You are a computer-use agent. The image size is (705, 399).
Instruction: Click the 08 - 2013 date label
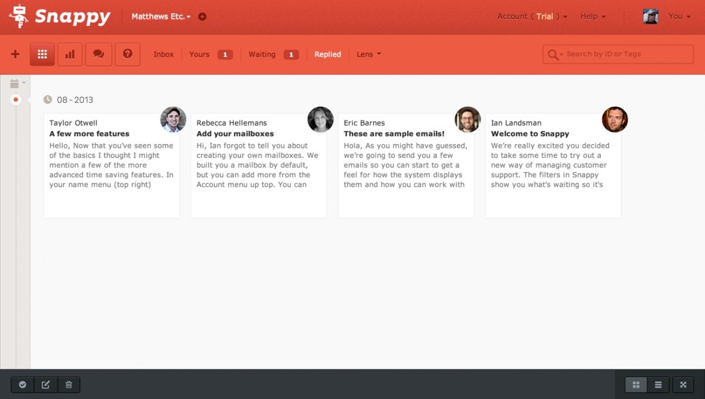[x=75, y=100]
